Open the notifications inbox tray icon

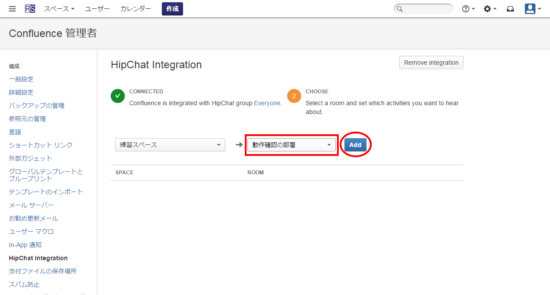point(510,9)
